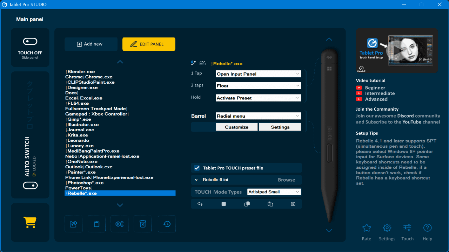The height and width of the screenshot is (252, 449).
Task: Toggle the AUTO SWITCH locked switch
Action: tap(30, 184)
